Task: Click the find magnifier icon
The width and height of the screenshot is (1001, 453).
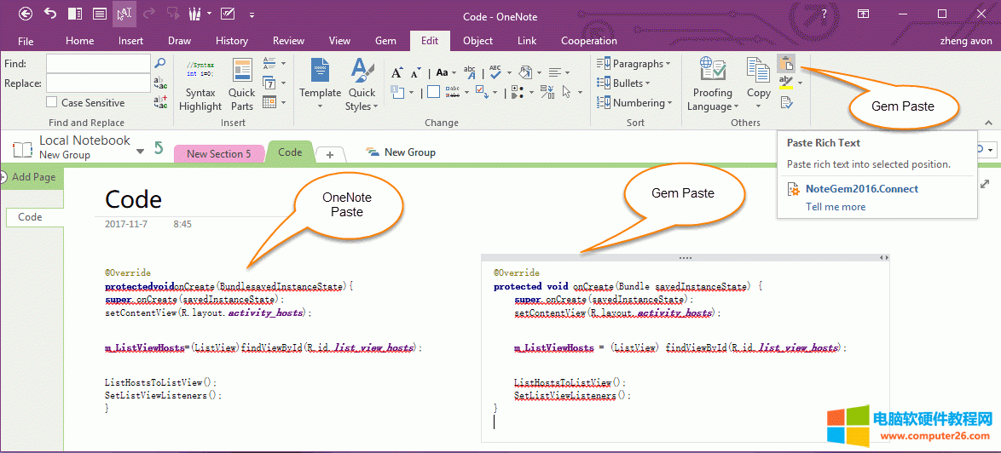Action: [x=159, y=63]
